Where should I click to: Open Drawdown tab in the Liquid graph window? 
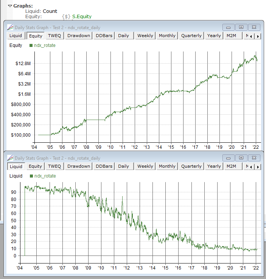point(79,166)
